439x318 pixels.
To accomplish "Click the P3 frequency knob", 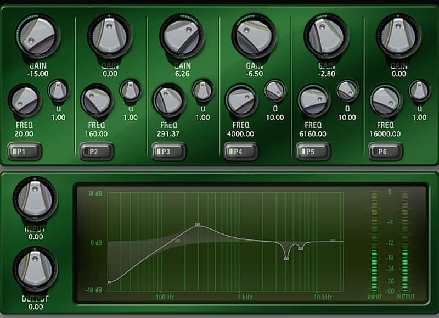I will (169, 101).
